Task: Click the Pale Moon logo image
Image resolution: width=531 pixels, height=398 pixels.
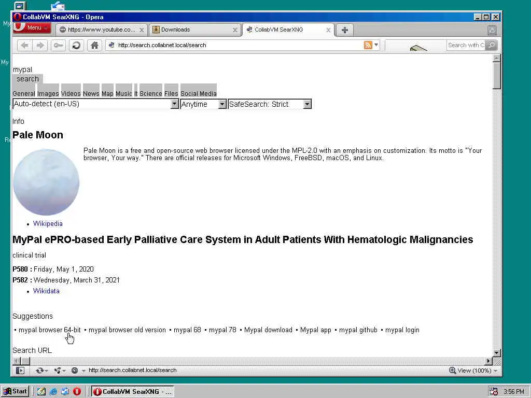Action: pyautogui.click(x=46, y=182)
